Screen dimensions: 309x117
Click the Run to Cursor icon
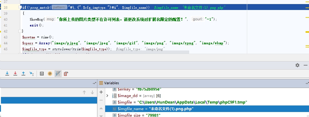pyautogui.click(x=32, y=74)
